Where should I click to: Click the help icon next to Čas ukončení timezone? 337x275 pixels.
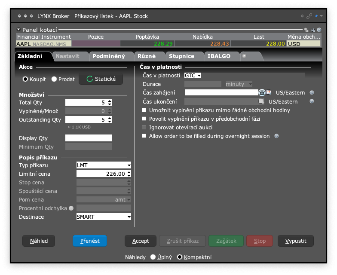(x=312, y=101)
